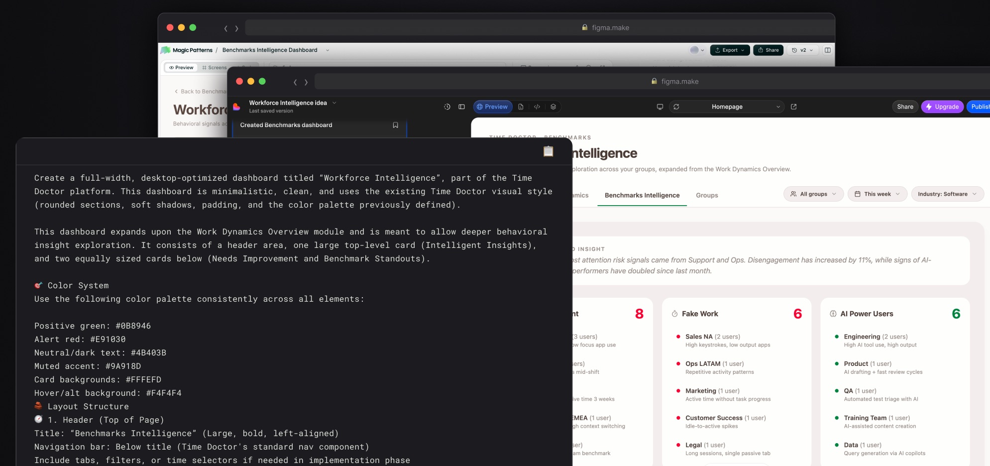
Task: Copy prompt with the clipboard icon
Action: click(548, 151)
